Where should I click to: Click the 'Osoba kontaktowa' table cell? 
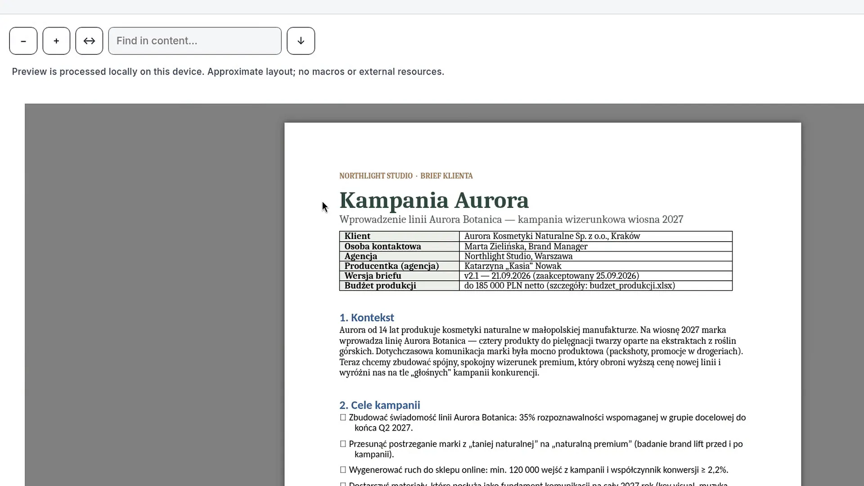coord(399,247)
